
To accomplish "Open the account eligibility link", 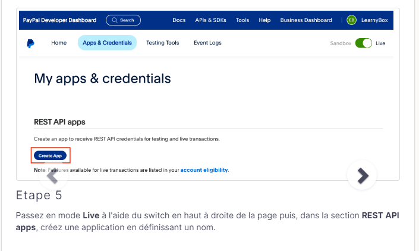I will [204, 170].
